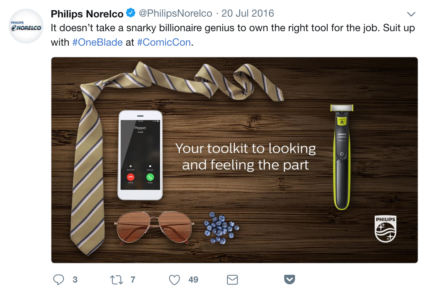Click the OneBlade razor in the photo
This screenshot has width=425, height=292.
[x=342, y=157]
